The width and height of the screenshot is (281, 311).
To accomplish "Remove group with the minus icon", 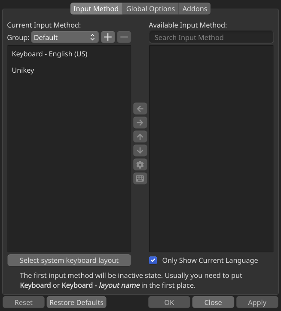I will pos(124,37).
